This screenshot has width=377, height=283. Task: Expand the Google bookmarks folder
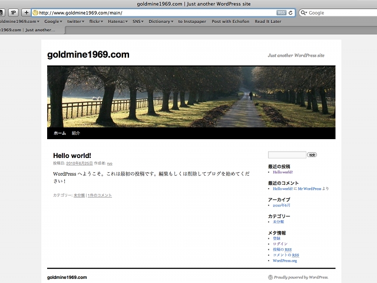point(53,21)
